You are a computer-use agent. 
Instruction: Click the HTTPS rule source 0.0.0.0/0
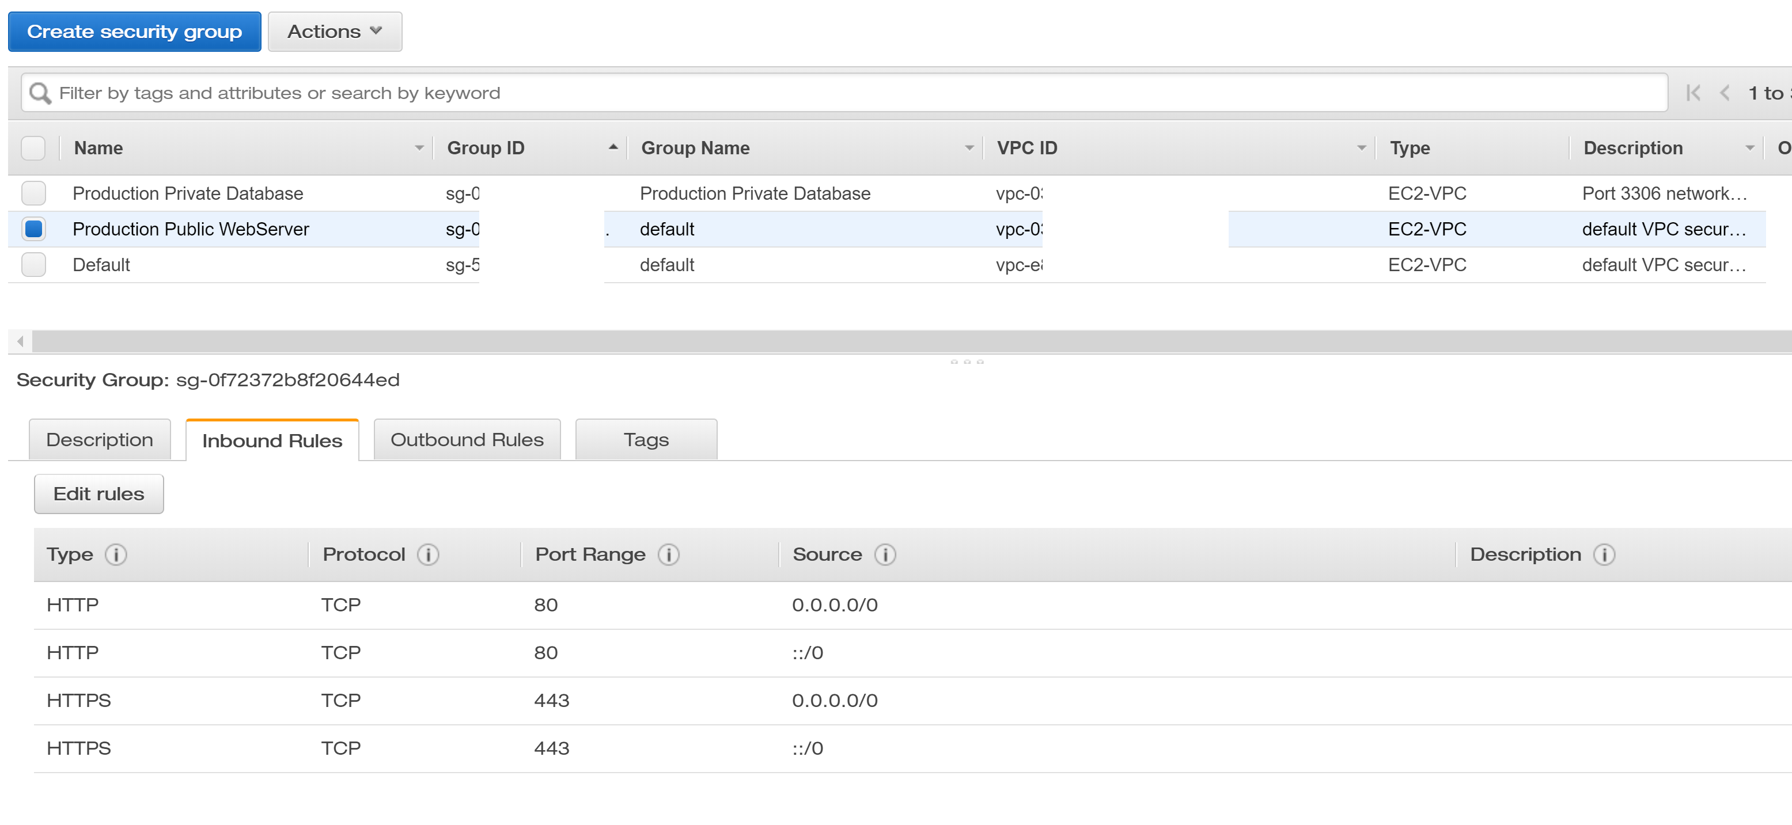(x=835, y=701)
